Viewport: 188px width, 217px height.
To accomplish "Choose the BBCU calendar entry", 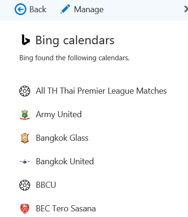I will click(x=46, y=185).
